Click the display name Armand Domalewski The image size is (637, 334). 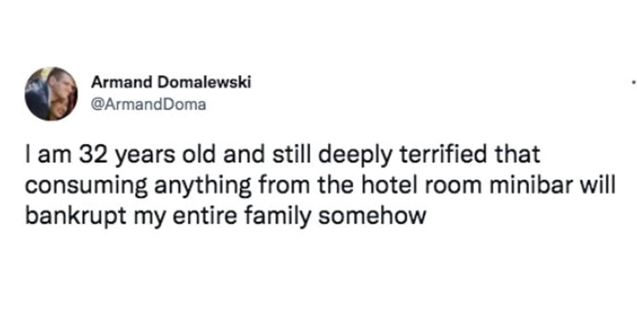pyautogui.click(x=171, y=82)
